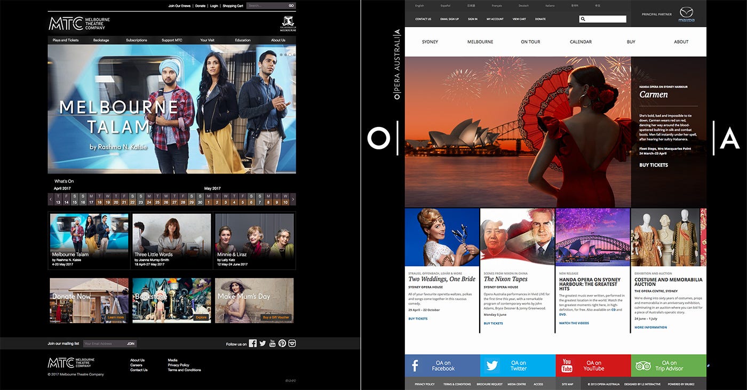Open MTC's YouTube icon in Follow us
747x390 pixels.
pyautogui.click(x=272, y=344)
